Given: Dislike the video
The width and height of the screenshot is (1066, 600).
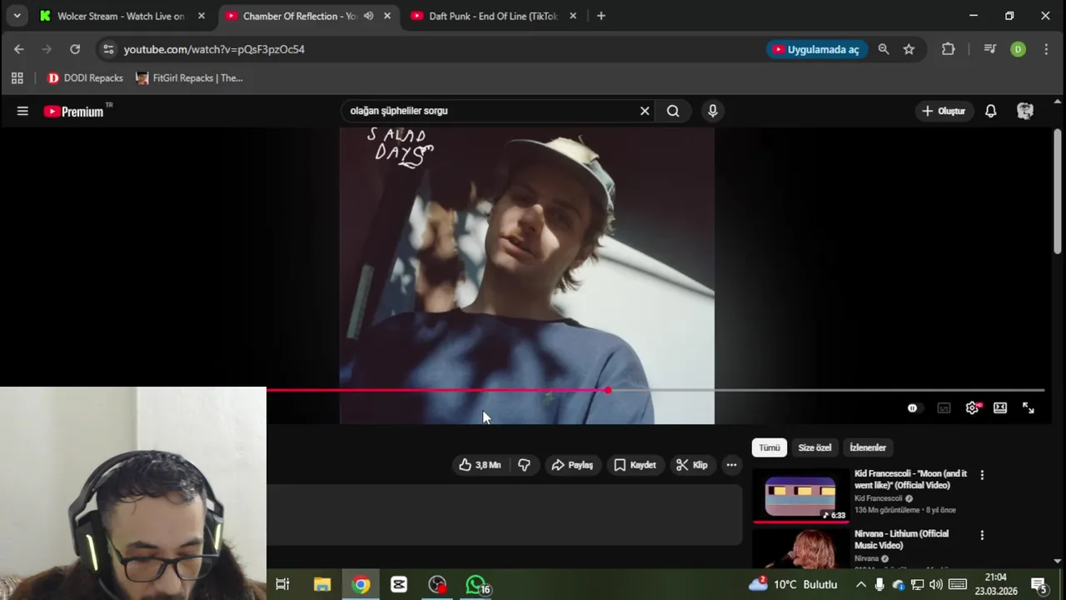Looking at the screenshot, I should click(x=524, y=465).
